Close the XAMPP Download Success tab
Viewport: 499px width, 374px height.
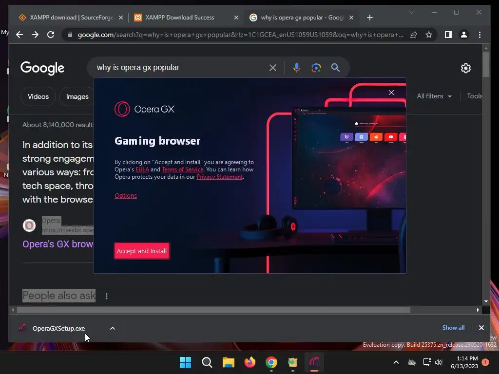[236, 18]
